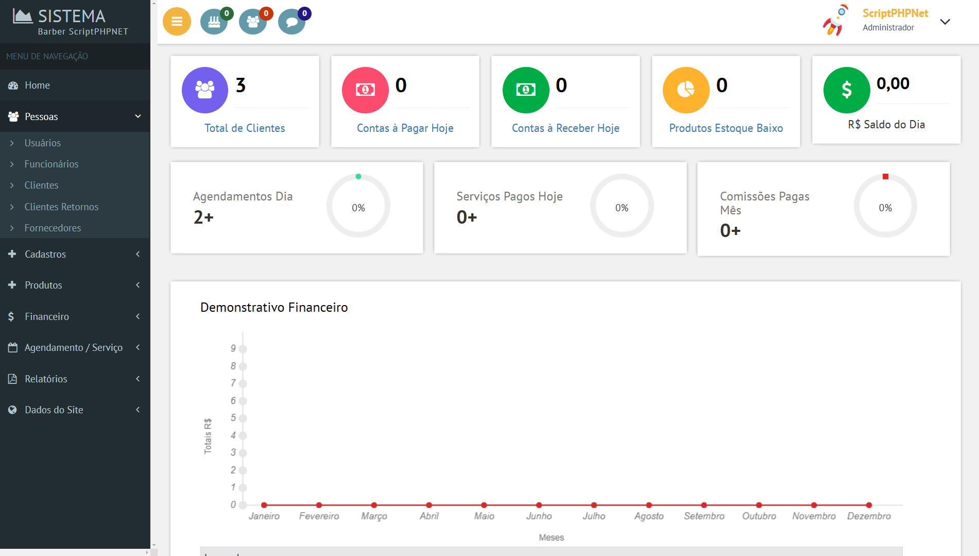979x556 pixels.
Task: Open the ScriptPHPNet user dropdown arrow
Action: (945, 22)
